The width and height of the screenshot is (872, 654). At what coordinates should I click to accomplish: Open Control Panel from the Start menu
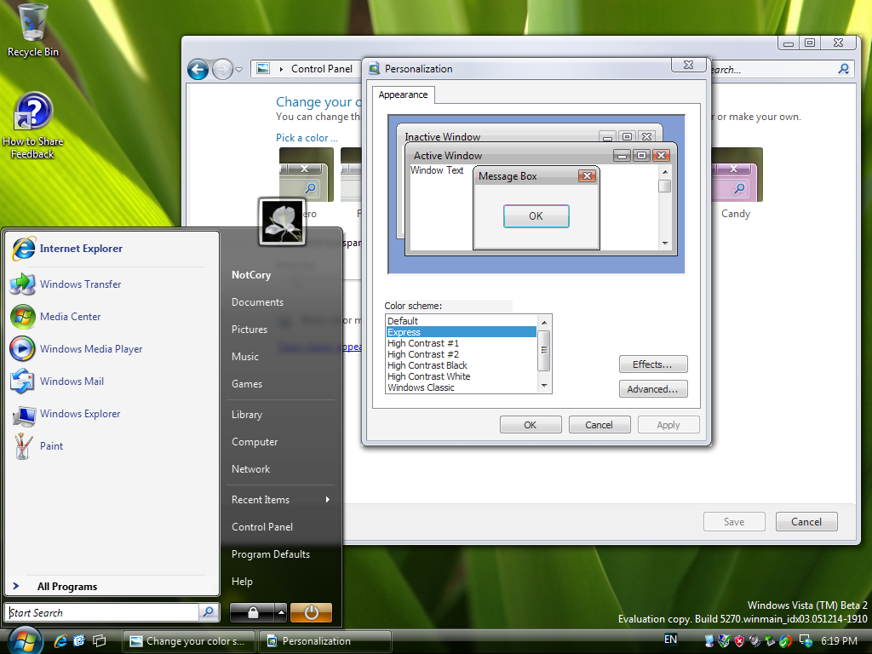(262, 527)
